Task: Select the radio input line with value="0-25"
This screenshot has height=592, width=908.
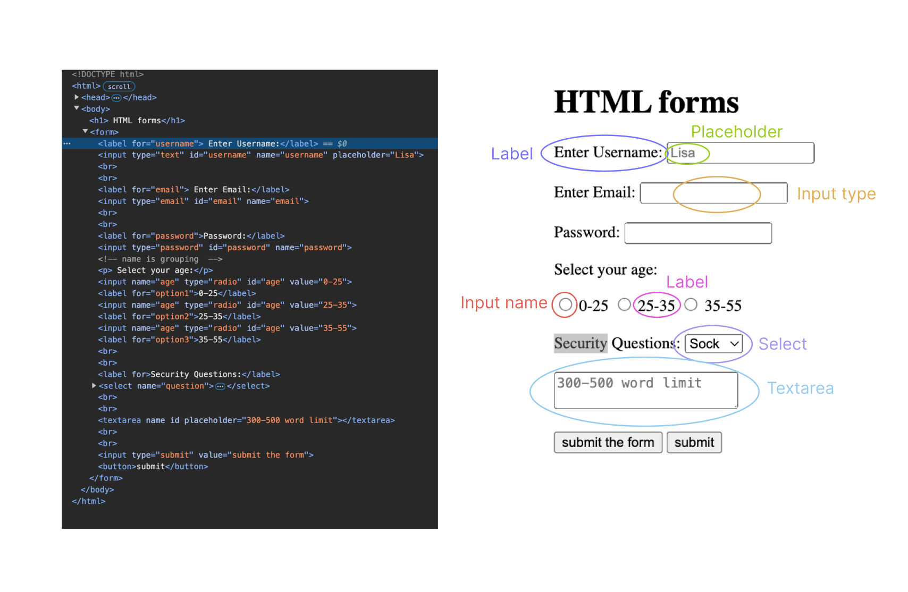Action: pos(225,282)
